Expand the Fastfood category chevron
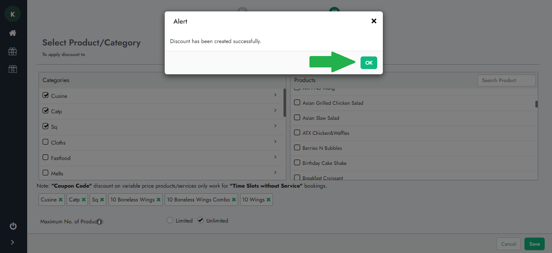This screenshot has width=552, height=253. click(275, 157)
